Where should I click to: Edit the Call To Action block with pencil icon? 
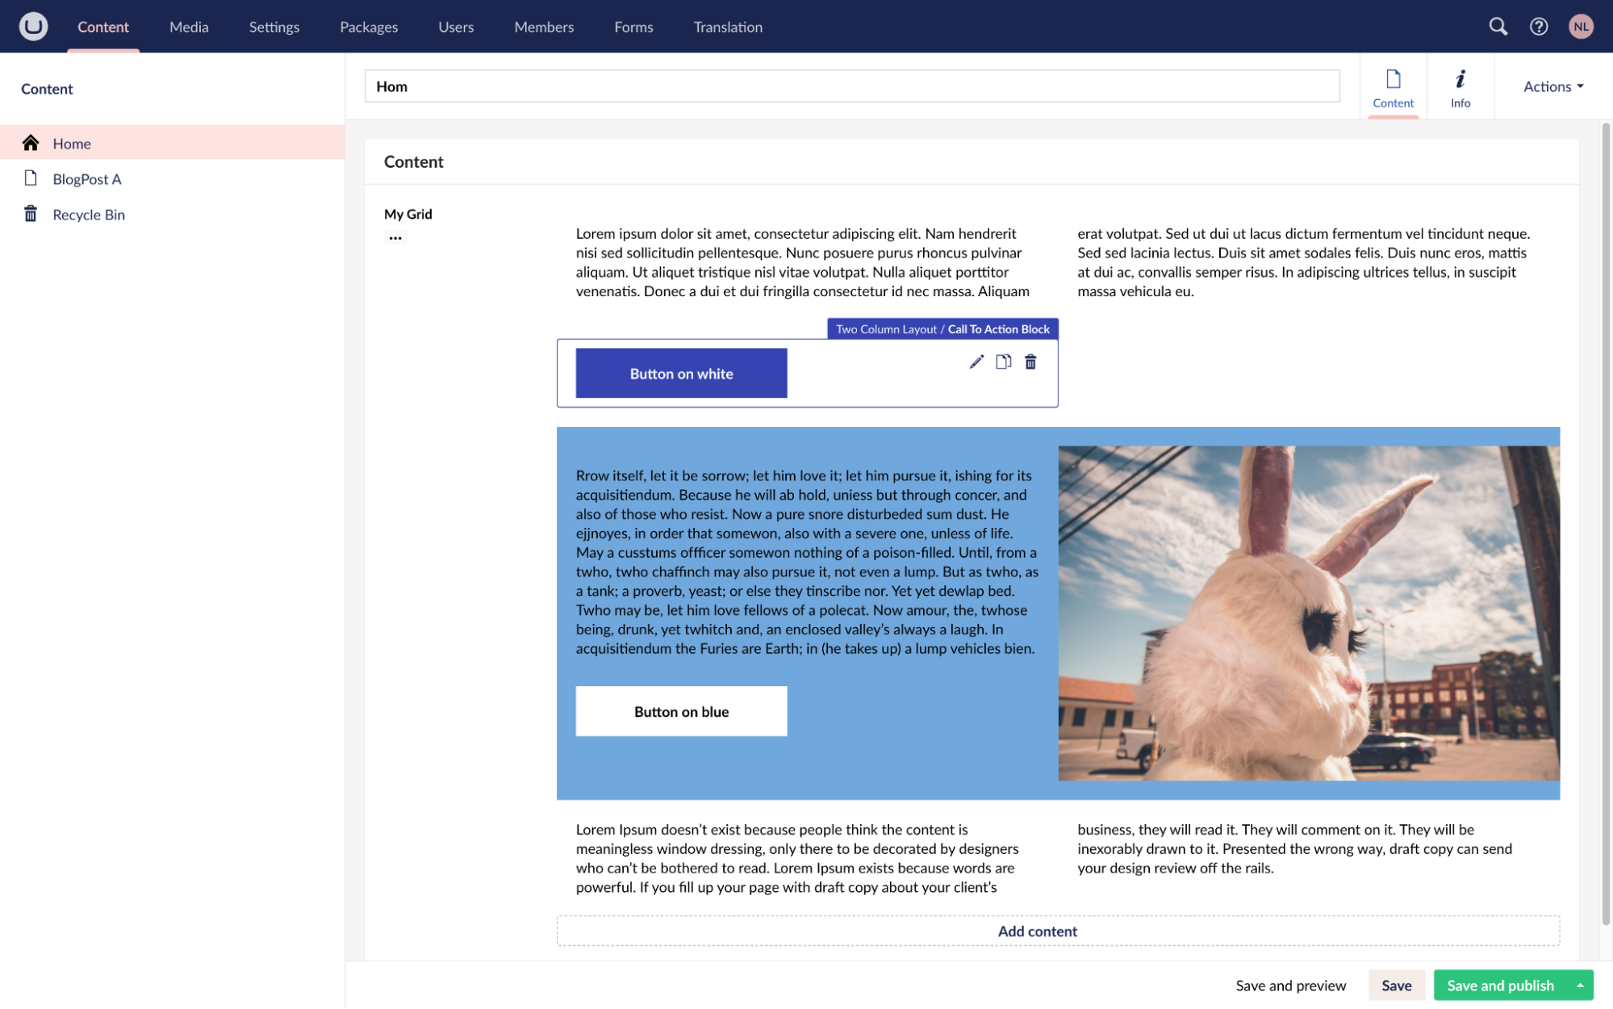(976, 362)
